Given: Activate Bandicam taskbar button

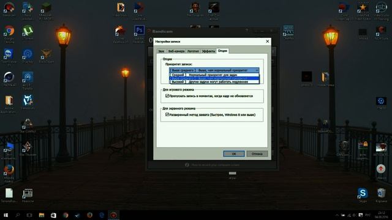Looking at the screenshot, I should click(x=113, y=215).
